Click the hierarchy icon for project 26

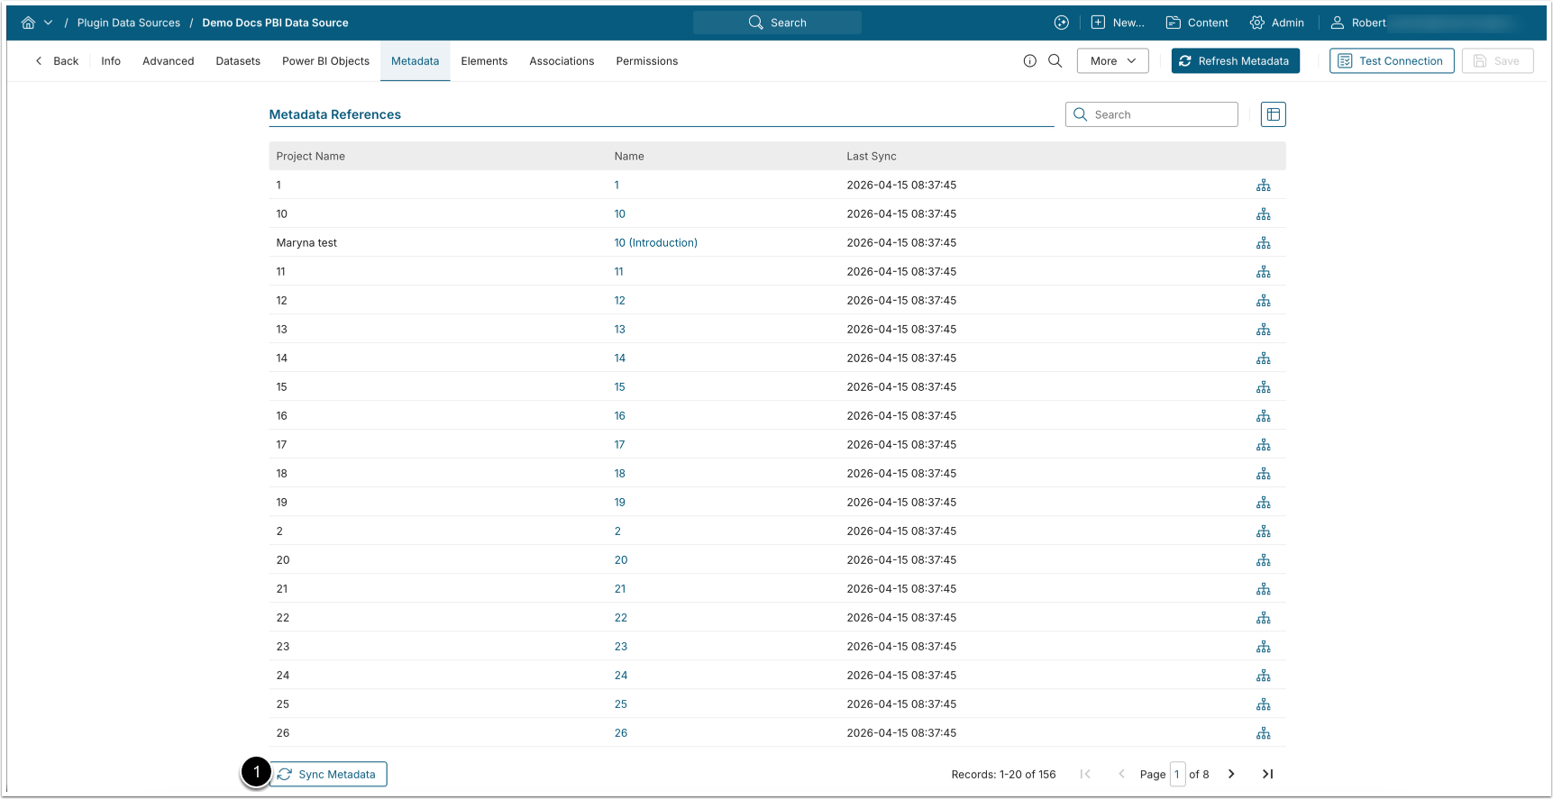click(1263, 733)
